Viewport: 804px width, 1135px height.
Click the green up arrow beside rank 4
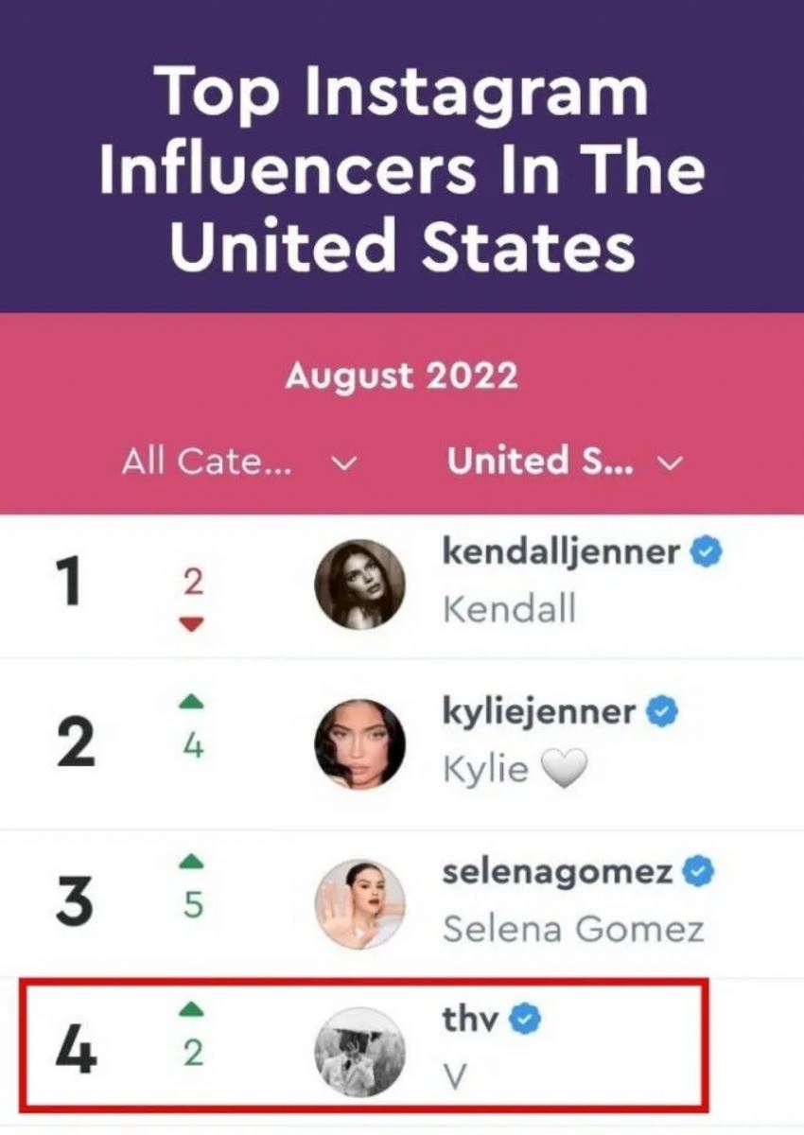point(192,1011)
